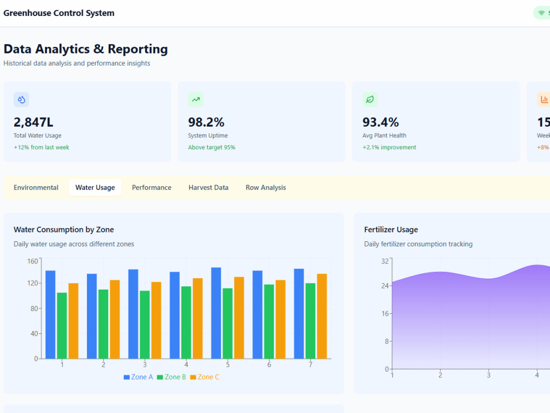Screen dimensions: 550x413
Task: Toggle Zone B series in chart legend
Action: pos(171,377)
